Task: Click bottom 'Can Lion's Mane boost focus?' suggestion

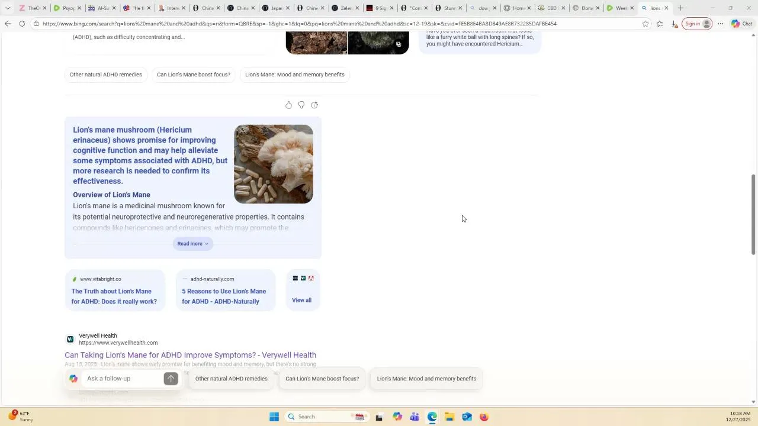Action: tap(322, 379)
